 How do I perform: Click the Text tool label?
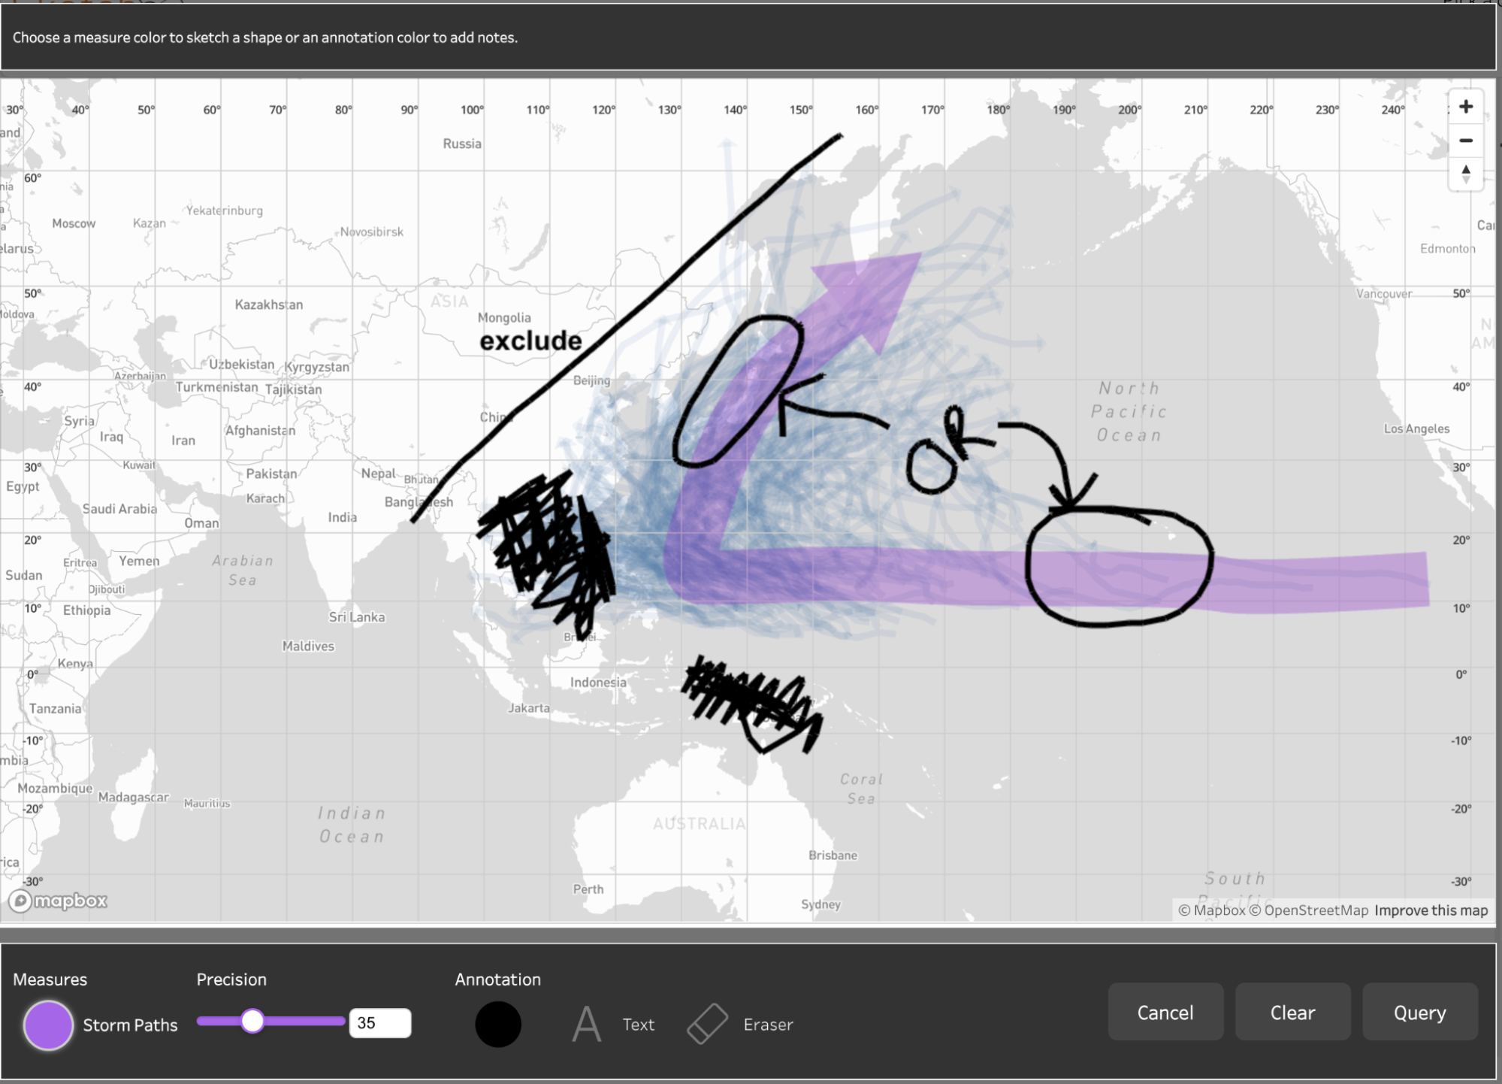[638, 1025]
